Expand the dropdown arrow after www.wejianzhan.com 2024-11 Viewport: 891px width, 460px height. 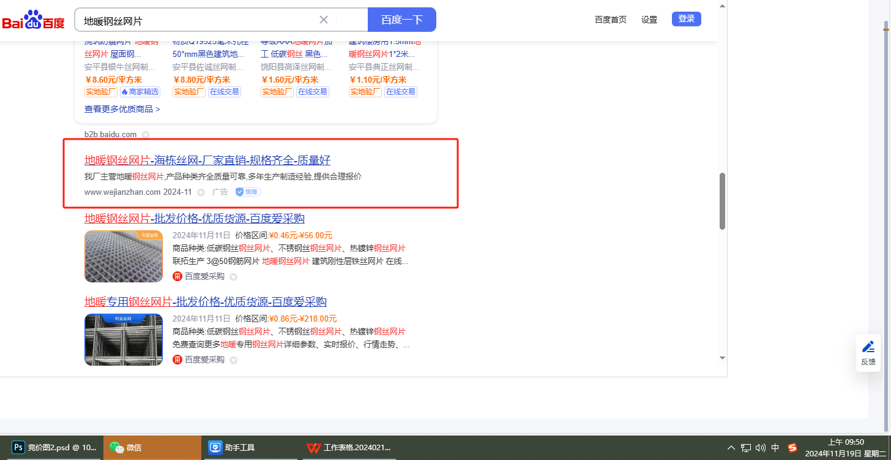tap(201, 192)
